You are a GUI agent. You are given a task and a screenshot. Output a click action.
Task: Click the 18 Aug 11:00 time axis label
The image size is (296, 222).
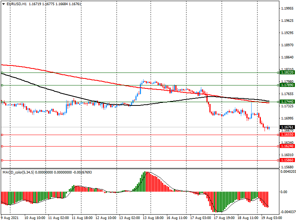pyautogui.click(x=248, y=218)
